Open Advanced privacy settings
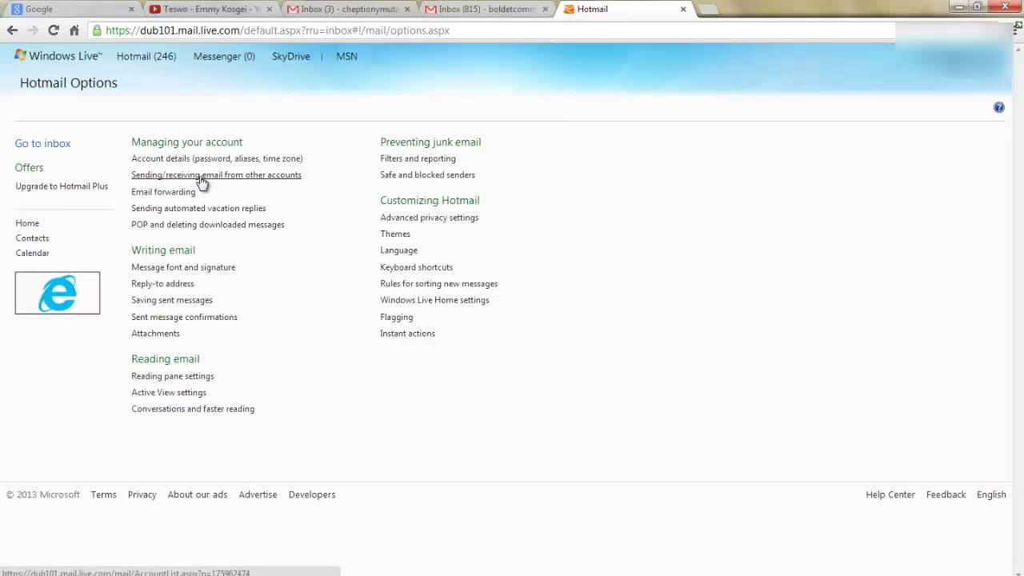Screen dimensions: 1024x576 429,218
